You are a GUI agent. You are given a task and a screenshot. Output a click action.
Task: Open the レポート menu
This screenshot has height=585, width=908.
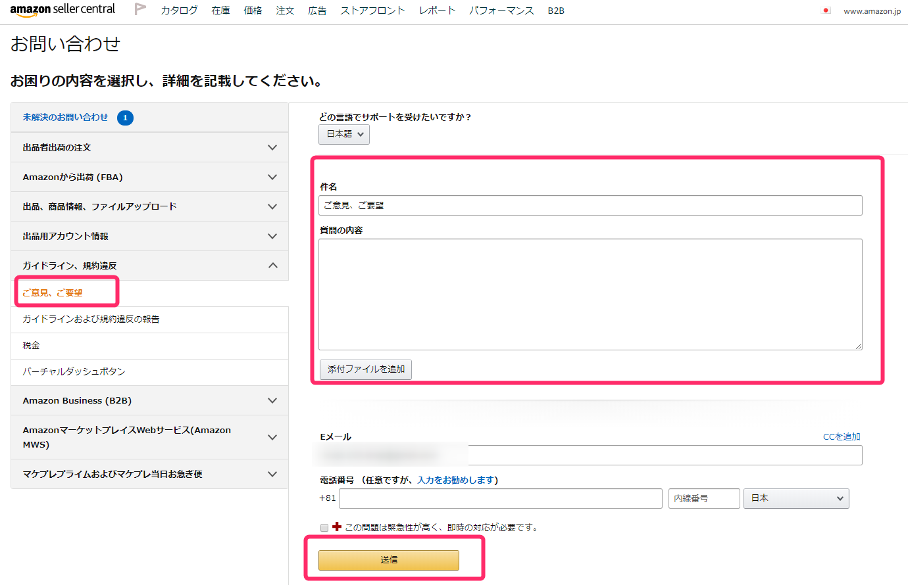coord(437,11)
